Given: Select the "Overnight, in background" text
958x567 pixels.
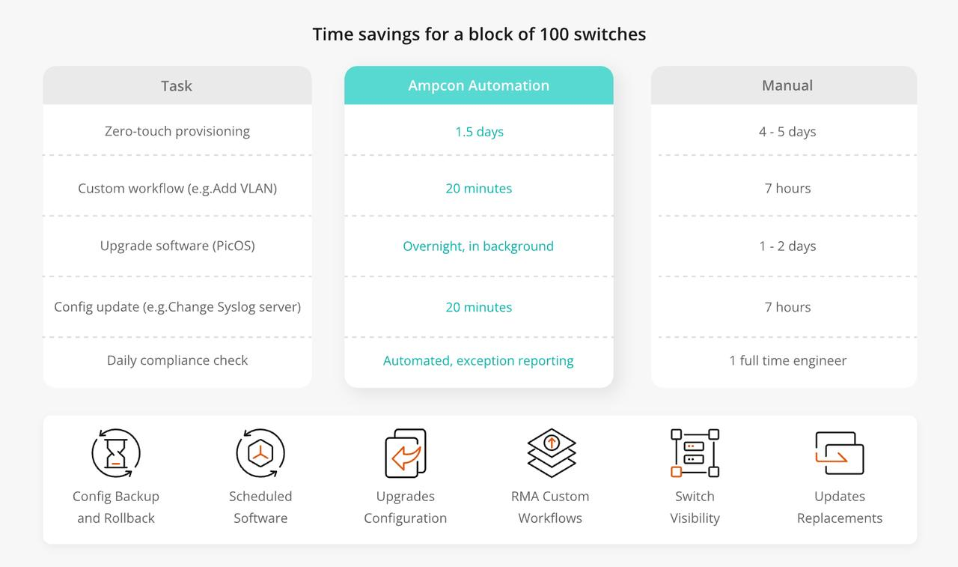Looking at the screenshot, I should click(x=478, y=246).
